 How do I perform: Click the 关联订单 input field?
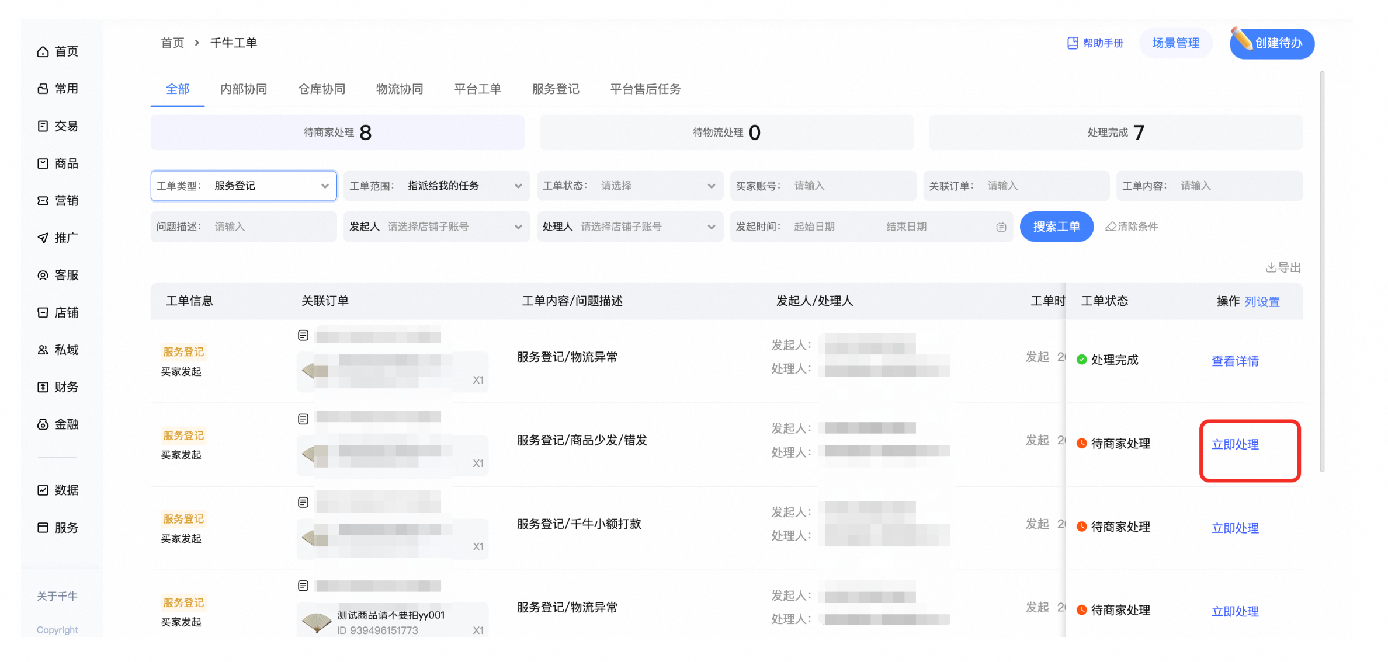click(x=1016, y=186)
